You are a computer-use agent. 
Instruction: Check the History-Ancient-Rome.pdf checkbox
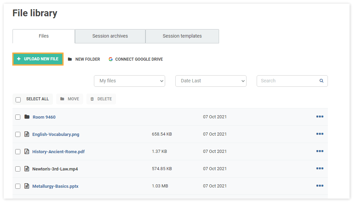tap(18, 151)
